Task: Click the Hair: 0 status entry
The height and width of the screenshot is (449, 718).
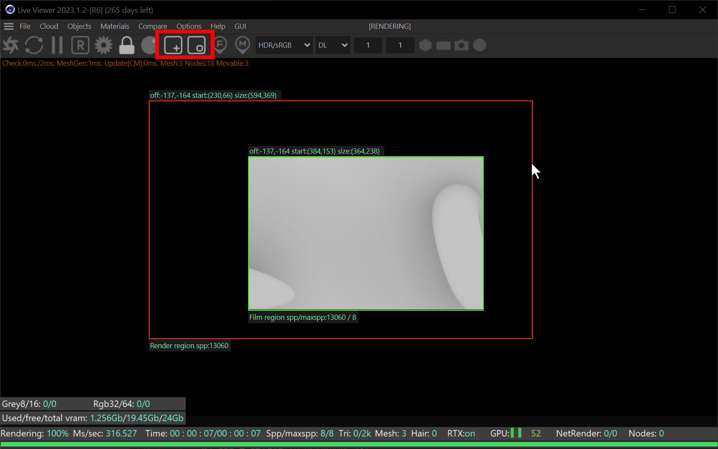Action: (424, 434)
